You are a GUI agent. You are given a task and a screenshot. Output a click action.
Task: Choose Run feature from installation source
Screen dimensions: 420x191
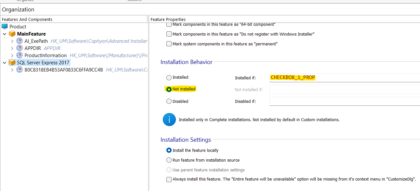169,160
